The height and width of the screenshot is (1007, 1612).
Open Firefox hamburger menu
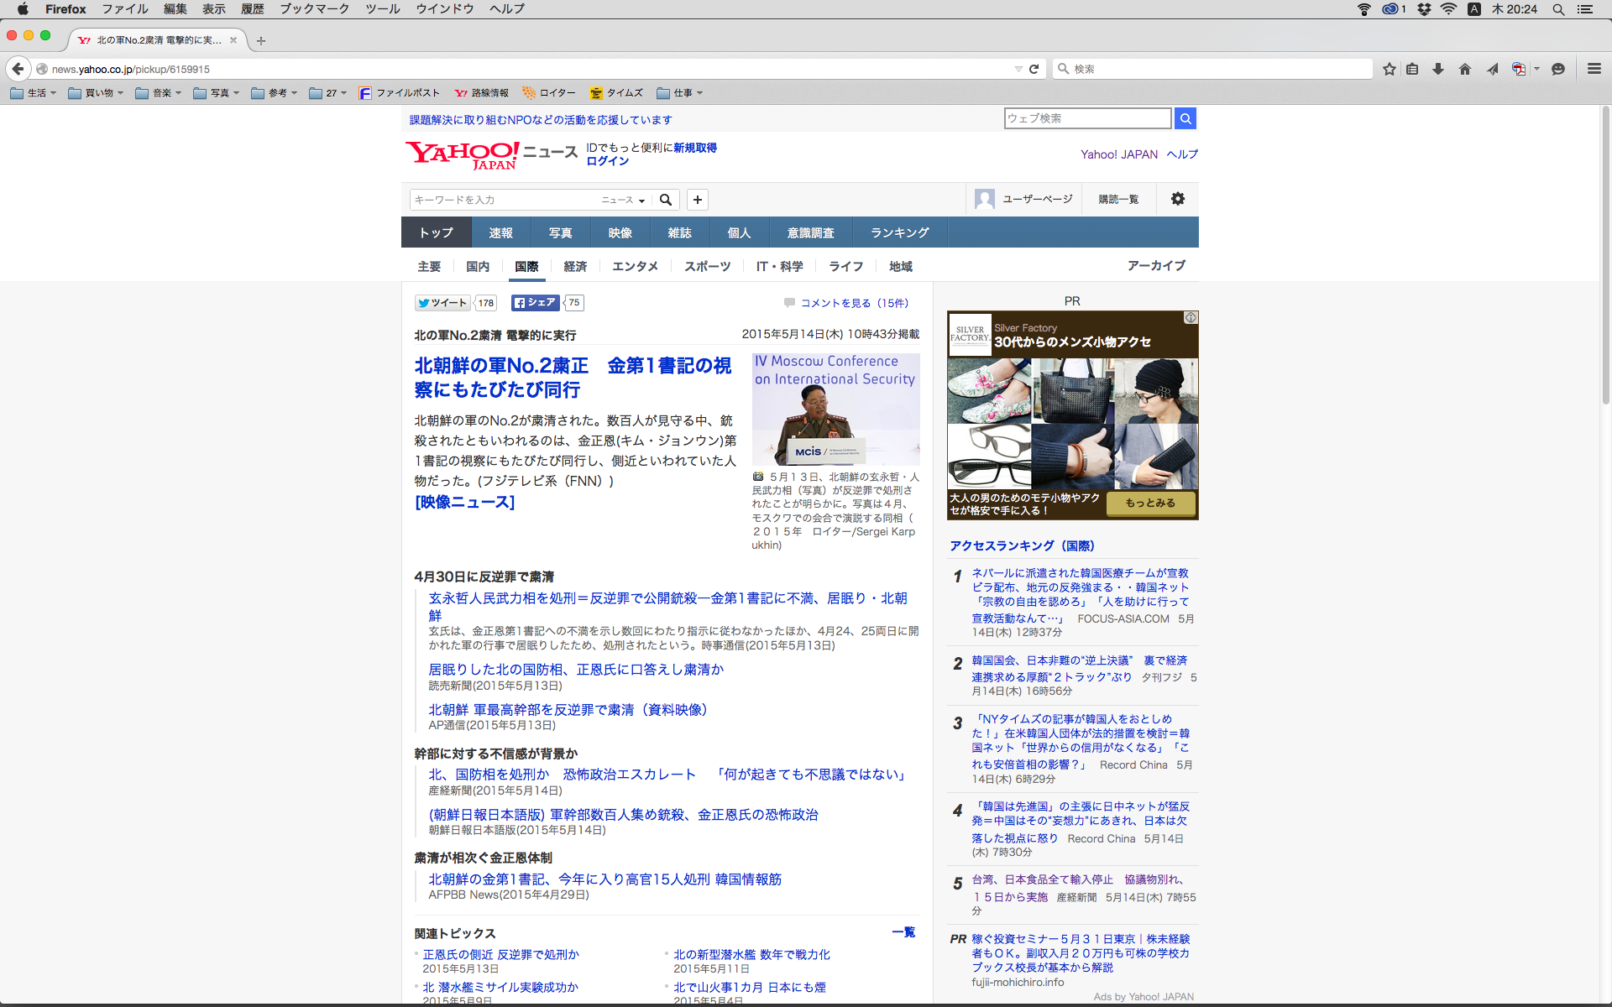pyautogui.click(x=1594, y=69)
